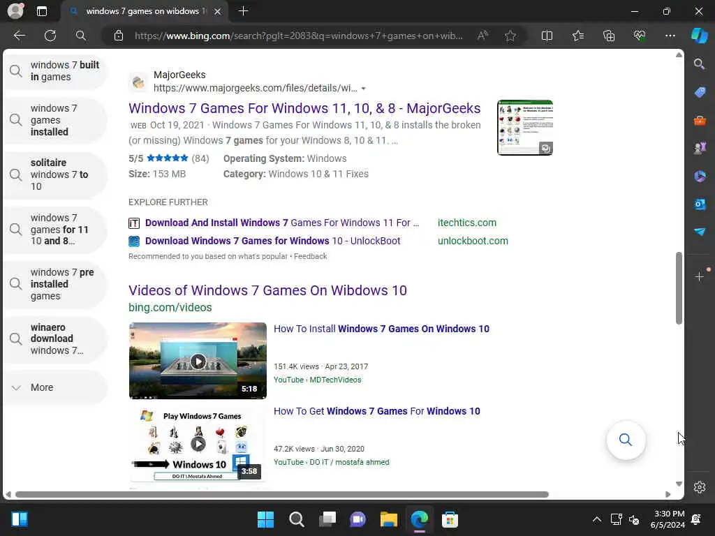Open Games chess icon in sidebar
715x536 pixels.
pyautogui.click(x=700, y=148)
